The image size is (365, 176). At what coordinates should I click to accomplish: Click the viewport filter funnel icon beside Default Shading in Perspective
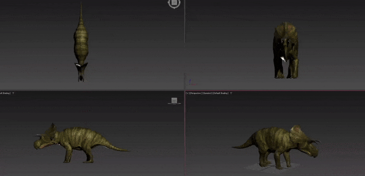(231, 93)
